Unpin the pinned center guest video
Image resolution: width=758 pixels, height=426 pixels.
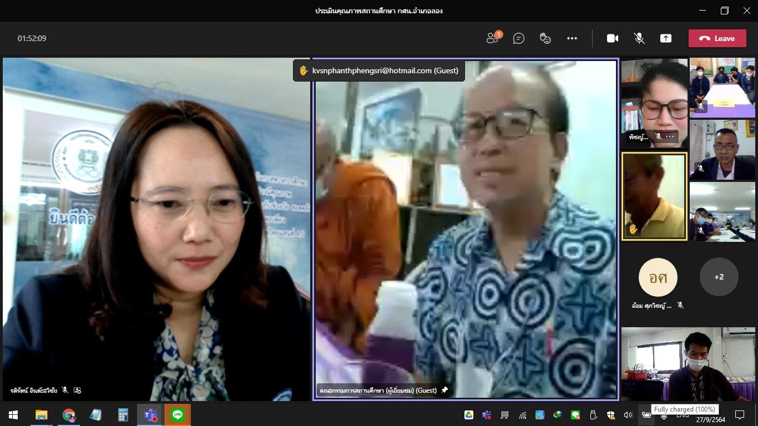[444, 390]
